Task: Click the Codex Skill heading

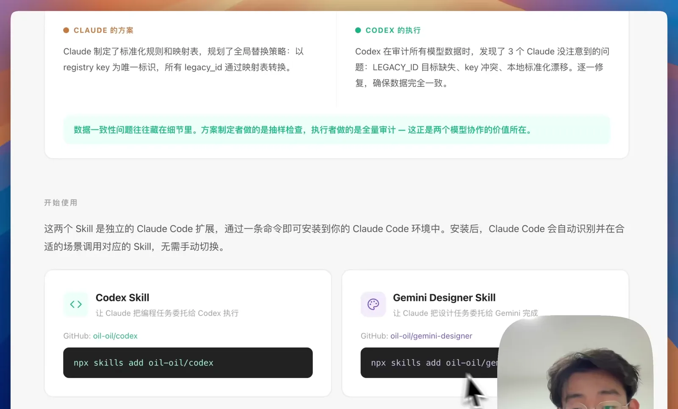Action: (122, 298)
